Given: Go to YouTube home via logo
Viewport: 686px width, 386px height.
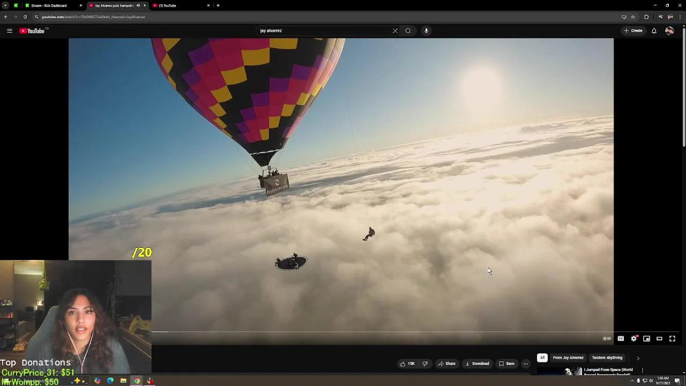Looking at the screenshot, I should point(33,31).
